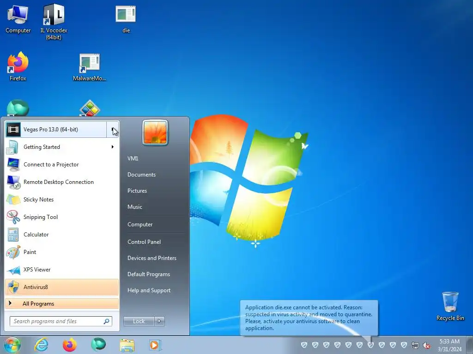Image resolution: width=473 pixels, height=354 pixels.
Task: Open the IL Vocodex (64bit) desktop shortcut
Action: (54, 22)
